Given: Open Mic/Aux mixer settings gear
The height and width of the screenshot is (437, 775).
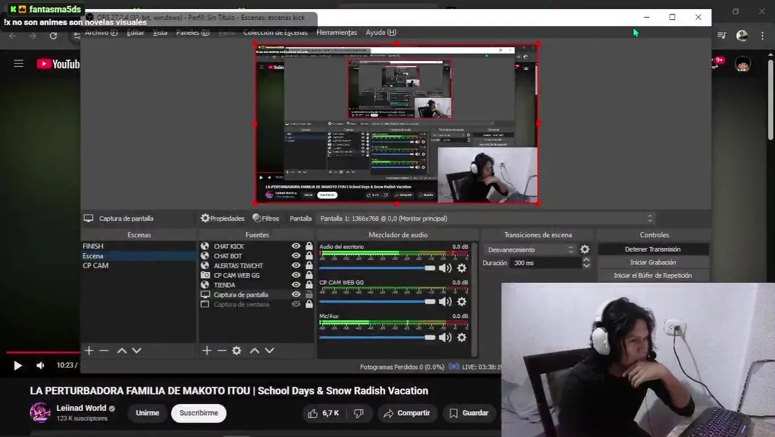Looking at the screenshot, I should pyautogui.click(x=462, y=337).
